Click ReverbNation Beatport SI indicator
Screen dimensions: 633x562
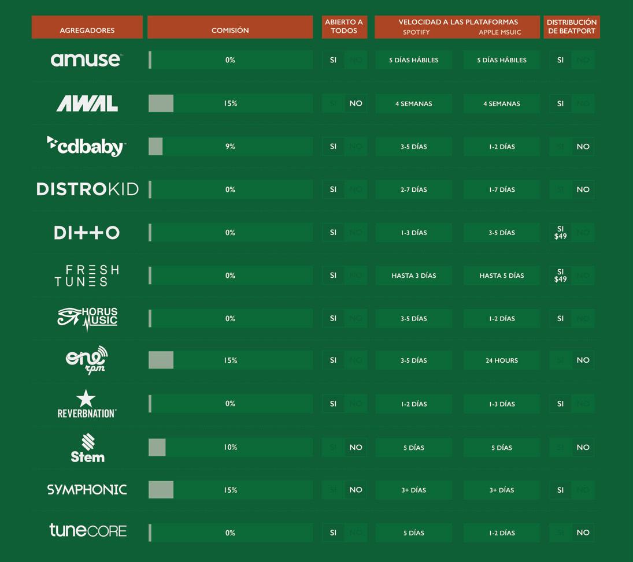pos(560,403)
